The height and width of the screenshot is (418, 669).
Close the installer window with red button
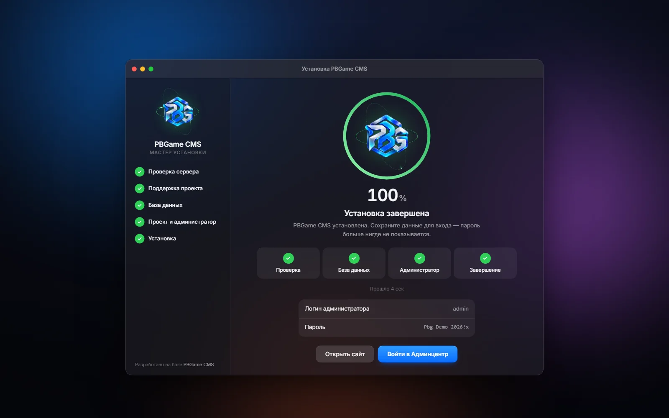[x=134, y=69]
